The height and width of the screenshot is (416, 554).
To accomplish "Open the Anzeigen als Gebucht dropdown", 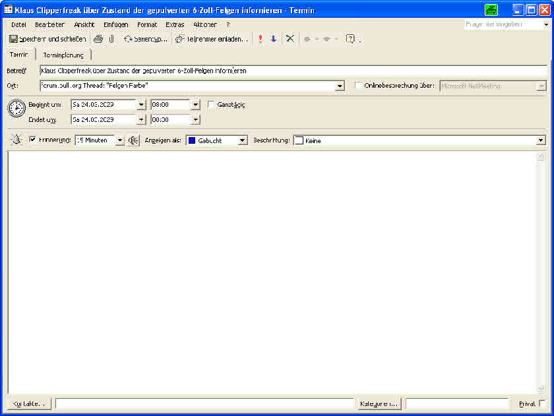I will (243, 140).
